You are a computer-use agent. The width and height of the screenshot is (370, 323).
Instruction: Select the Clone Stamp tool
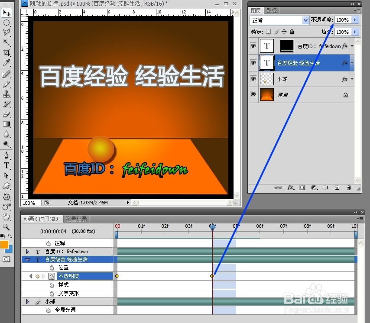pos(6,94)
